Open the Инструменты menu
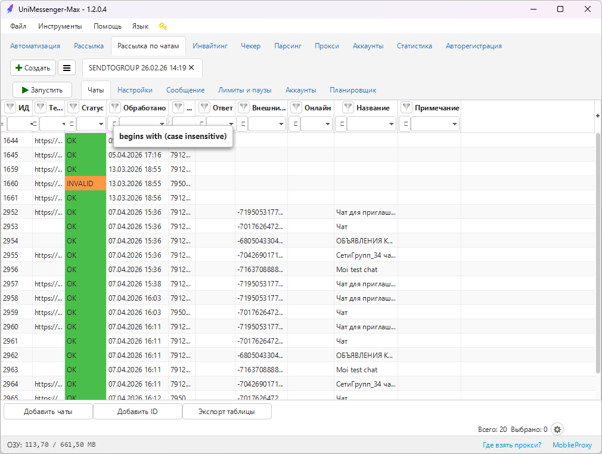Viewport: 602px width, 454px height. pyautogui.click(x=60, y=26)
